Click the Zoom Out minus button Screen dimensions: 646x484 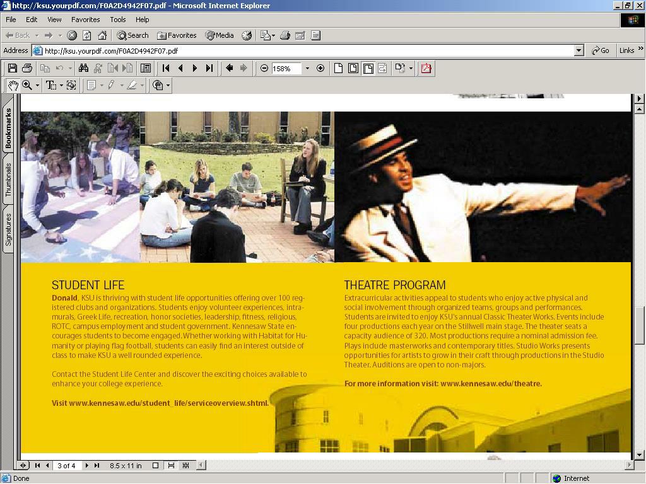pyautogui.click(x=264, y=68)
